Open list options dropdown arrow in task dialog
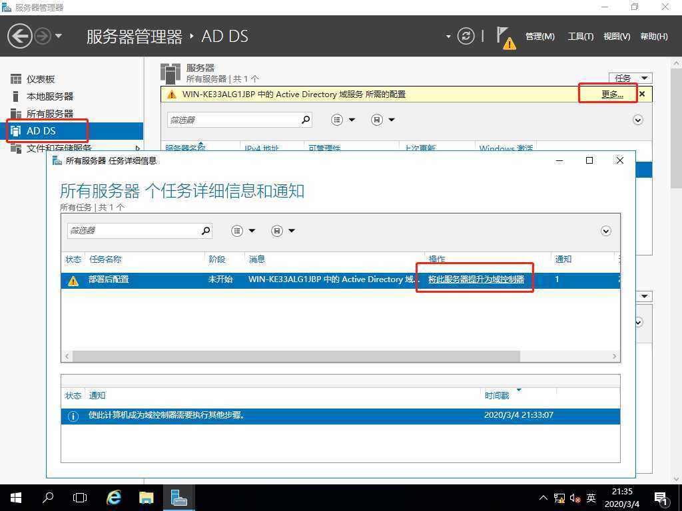682x511 pixels. point(252,231)
